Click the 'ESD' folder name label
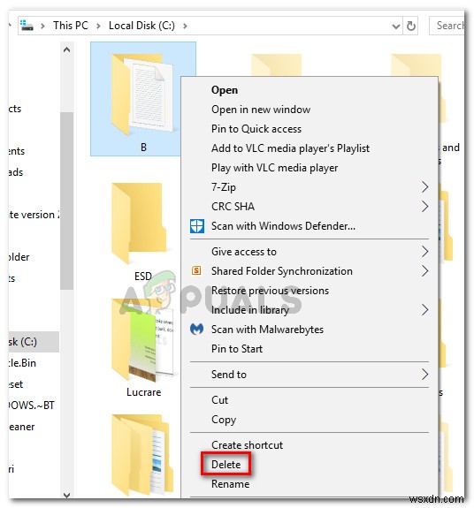The height and width of the screenshot is (508, 474). pyautogui.click(x=143, y=276)
